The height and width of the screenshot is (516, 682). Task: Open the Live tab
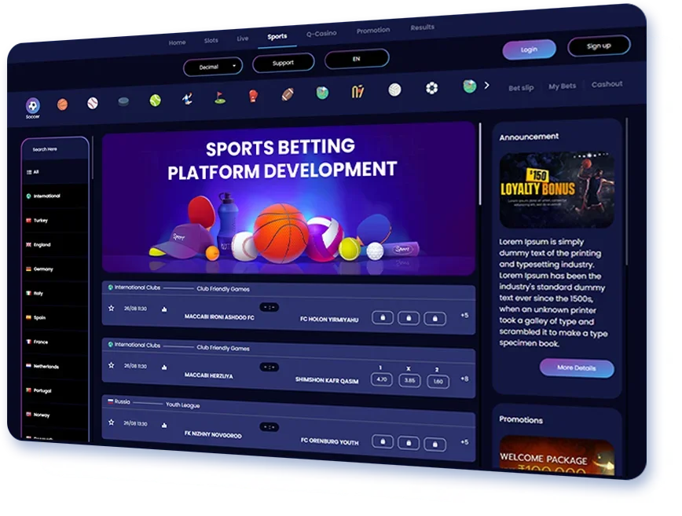(243, 38)
